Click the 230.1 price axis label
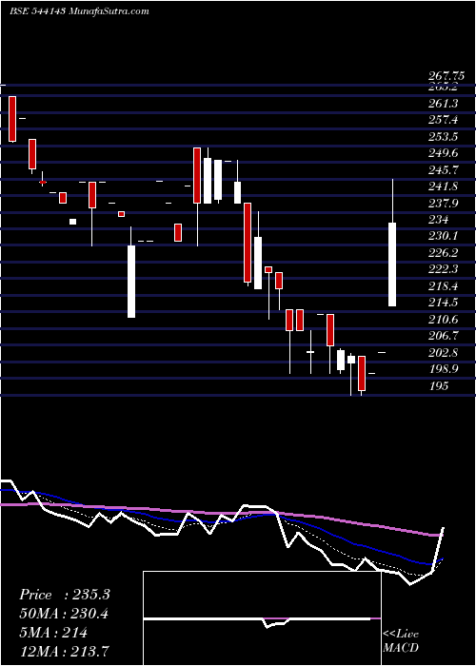Viewport: 476px width, 666px height. click(x=444, y=236)
